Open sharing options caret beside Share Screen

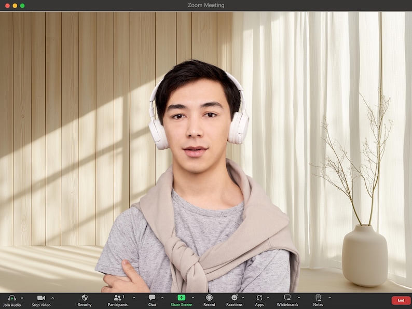(x=193, y=298)
